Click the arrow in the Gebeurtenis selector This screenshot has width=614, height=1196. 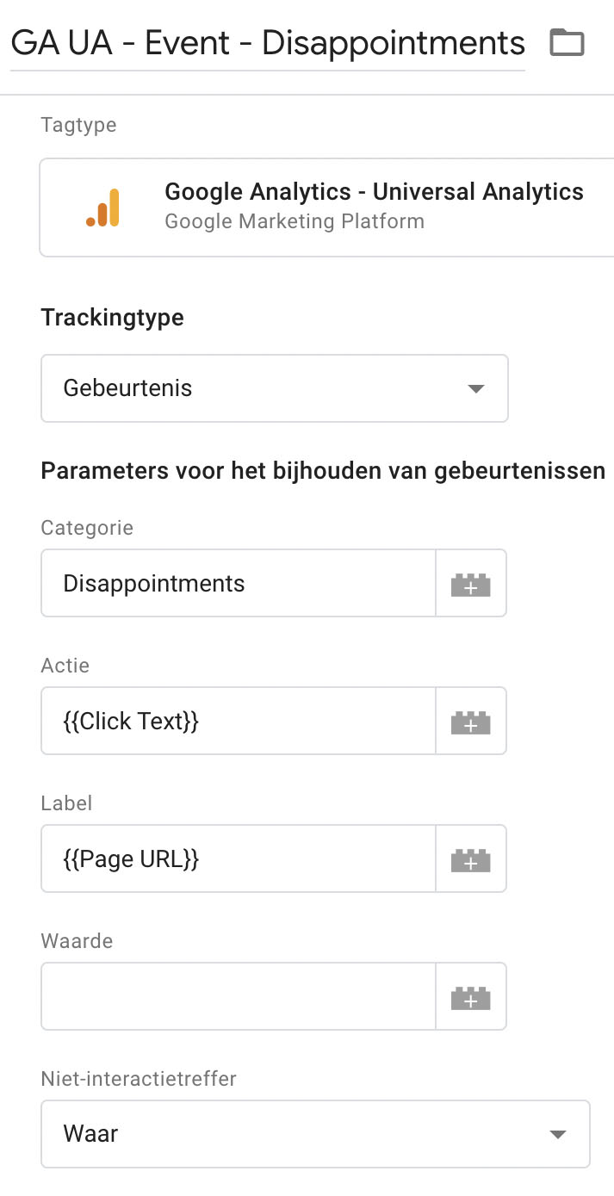[476, 389]
